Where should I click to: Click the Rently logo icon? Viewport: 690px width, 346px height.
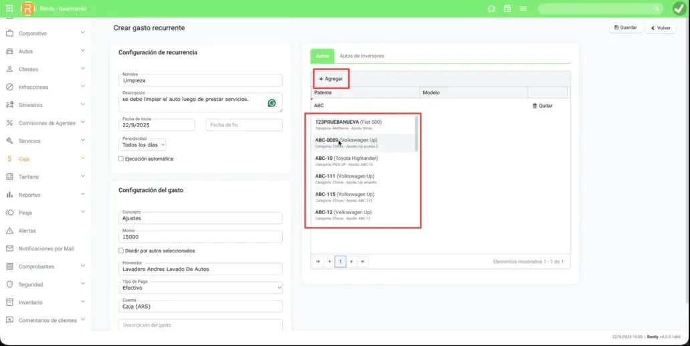27,9
